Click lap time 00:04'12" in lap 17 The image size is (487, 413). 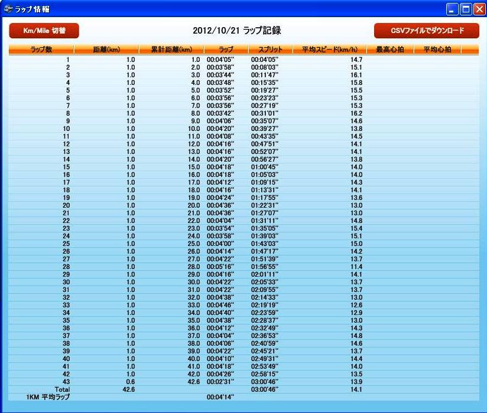(x=220, y=182)
